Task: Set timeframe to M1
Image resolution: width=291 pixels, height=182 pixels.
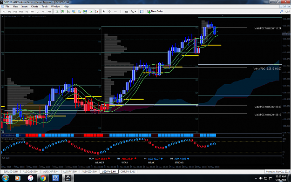Action: tap(4, 12)
